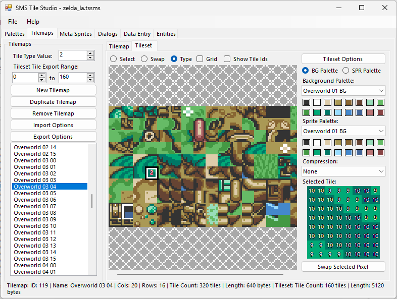Pick dark red swatch in Background Palette

[x=380, y=112]
